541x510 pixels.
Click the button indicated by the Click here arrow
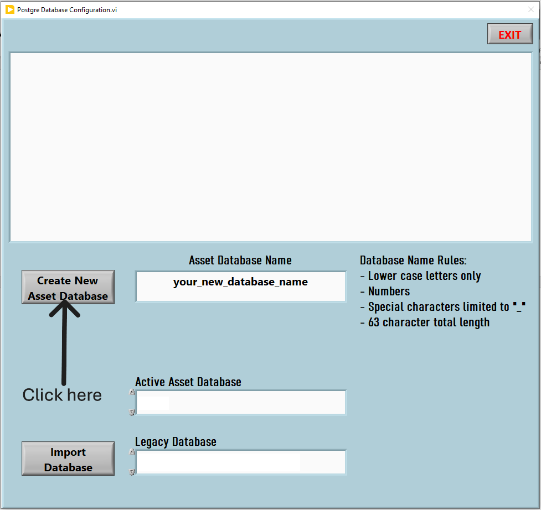point(68,288)
